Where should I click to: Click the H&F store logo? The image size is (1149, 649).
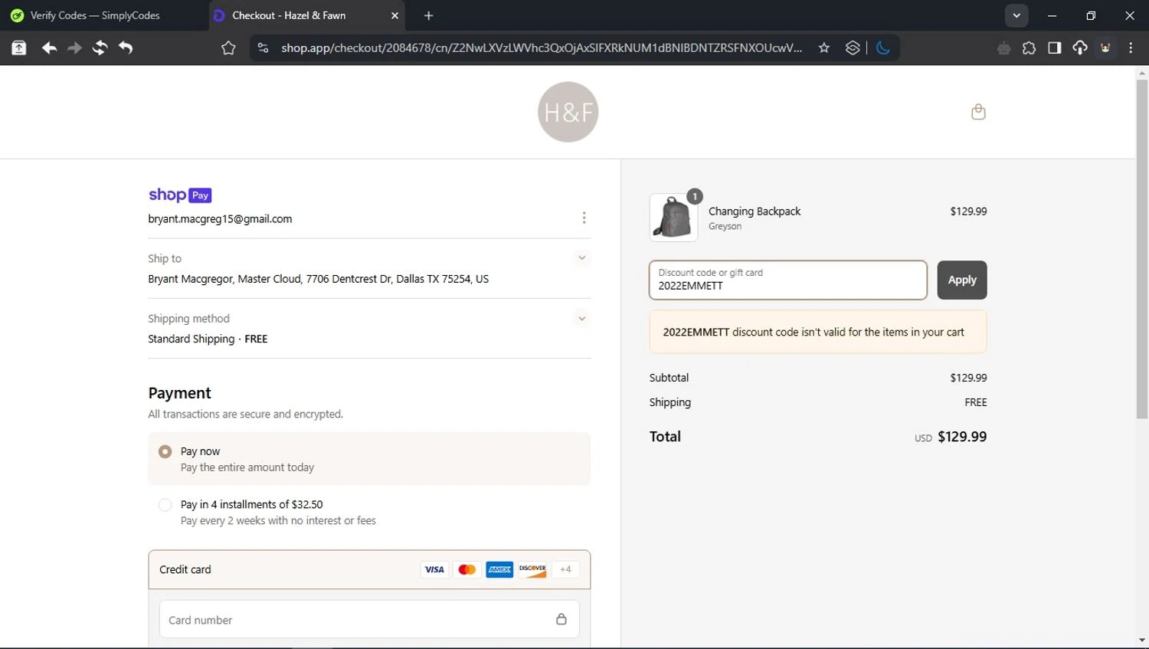[568, 112]
